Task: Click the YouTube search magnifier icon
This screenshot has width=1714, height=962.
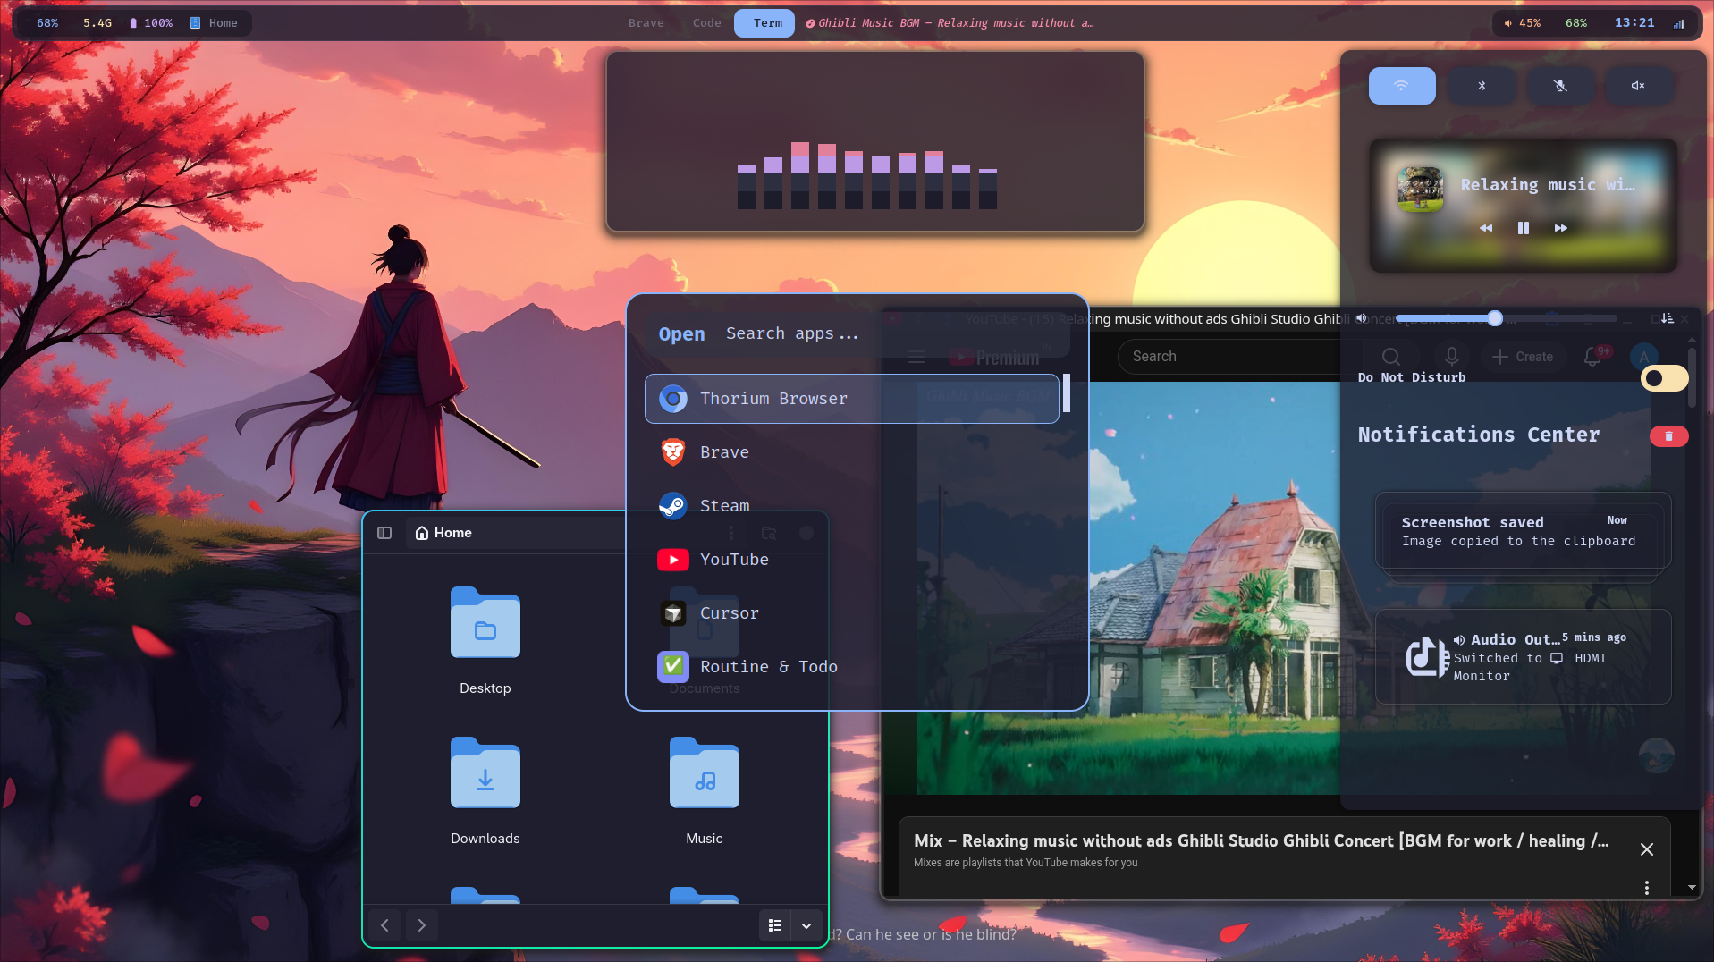Action: [1391, 357]
